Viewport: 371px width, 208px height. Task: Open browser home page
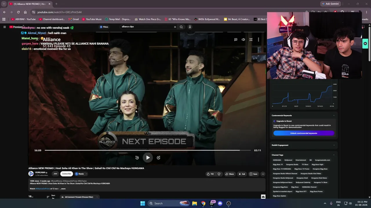point(25,12)
